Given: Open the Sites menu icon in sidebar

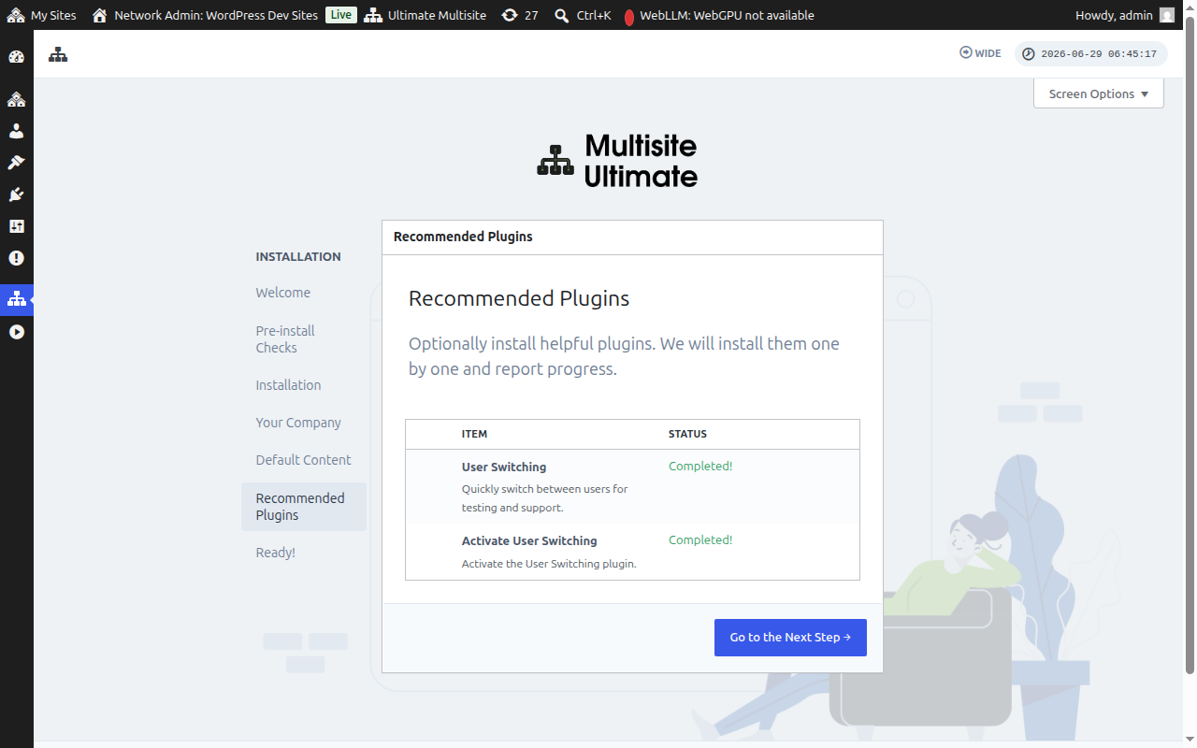Looking at the screenshot, I should click(16, 99).
